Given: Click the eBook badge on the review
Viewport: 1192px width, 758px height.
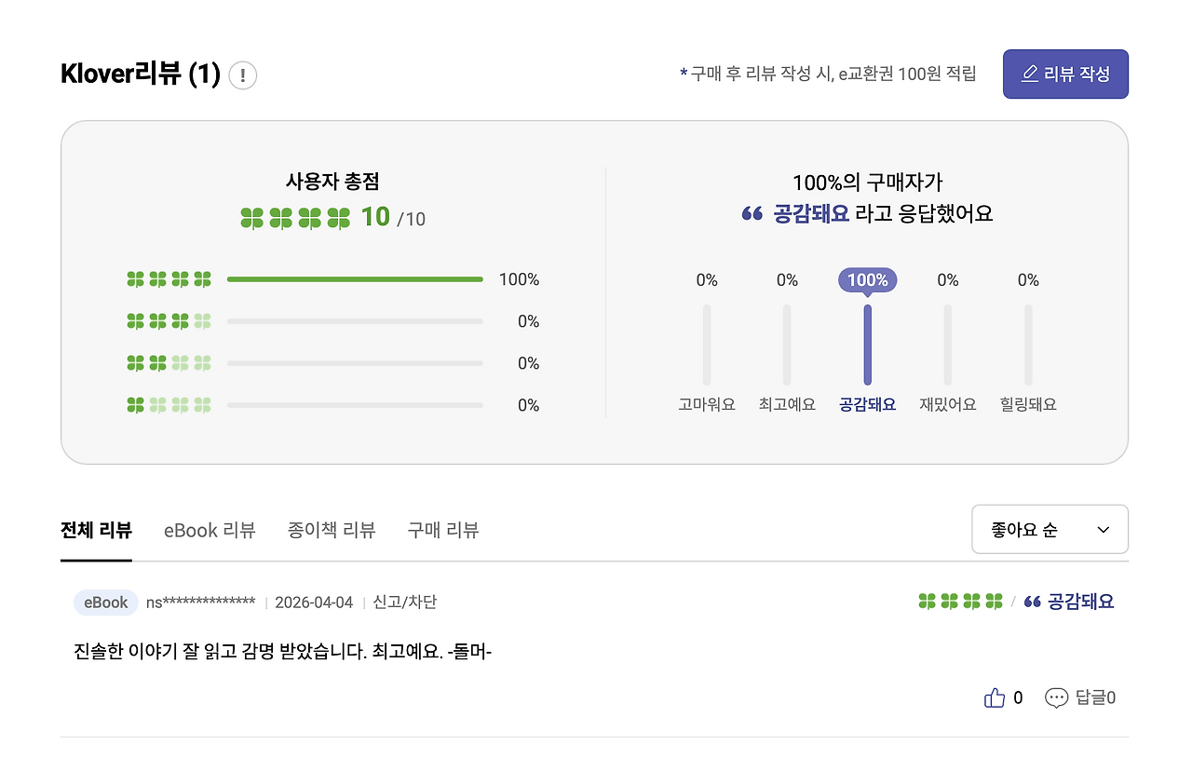Looking at the screenshot, I should tap(105, 602).
